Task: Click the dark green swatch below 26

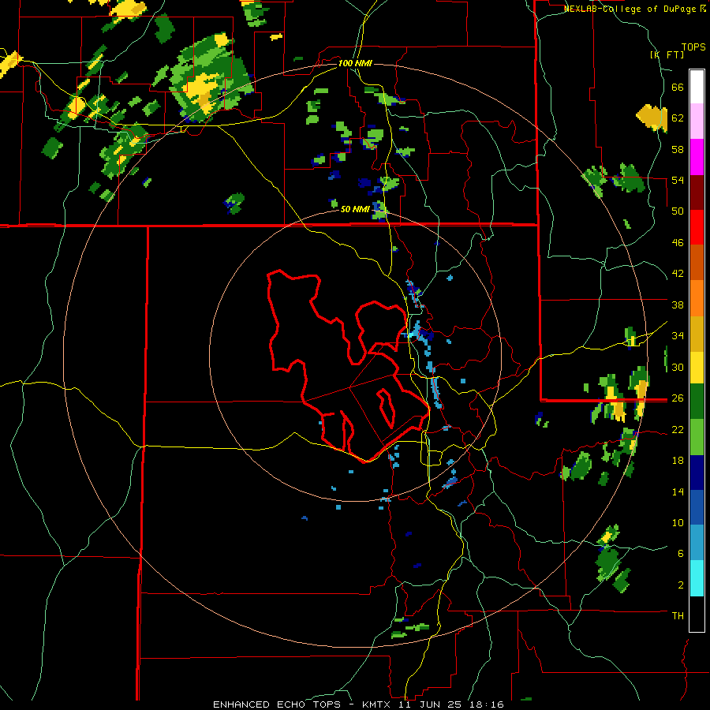Action: [x=697, y=402]
